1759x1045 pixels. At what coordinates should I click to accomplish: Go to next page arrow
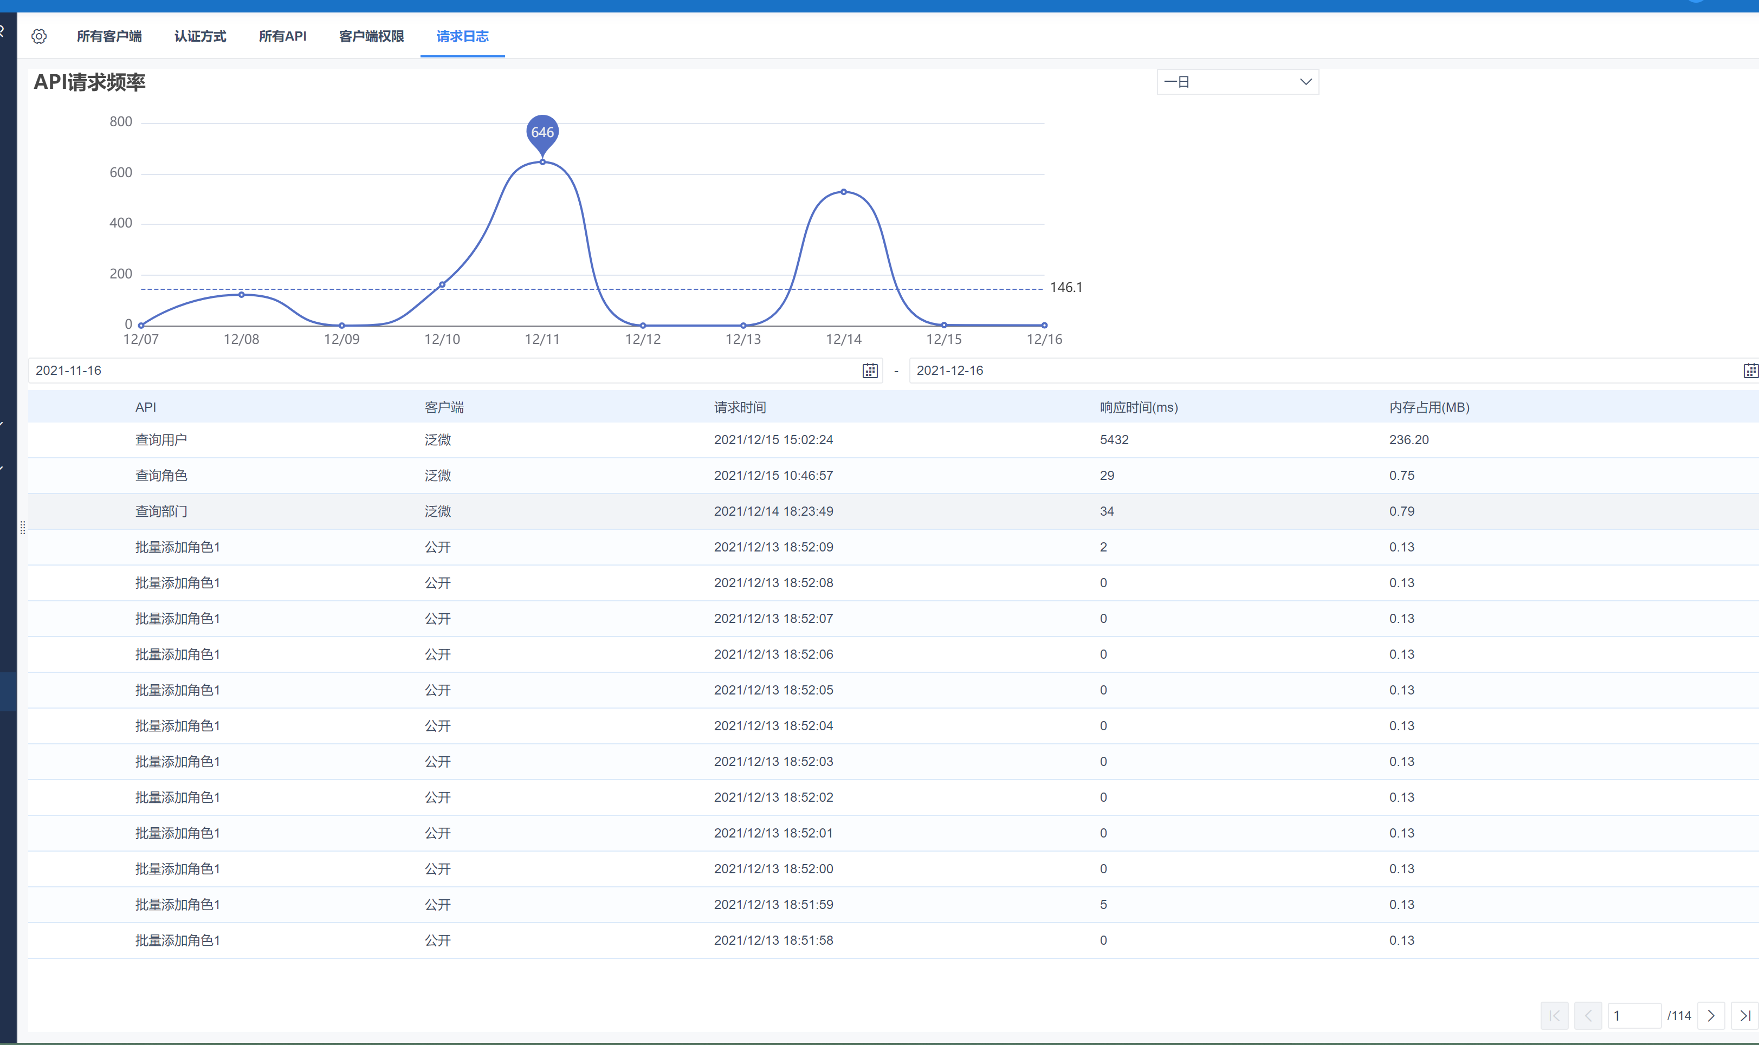pos(1710,1015)
